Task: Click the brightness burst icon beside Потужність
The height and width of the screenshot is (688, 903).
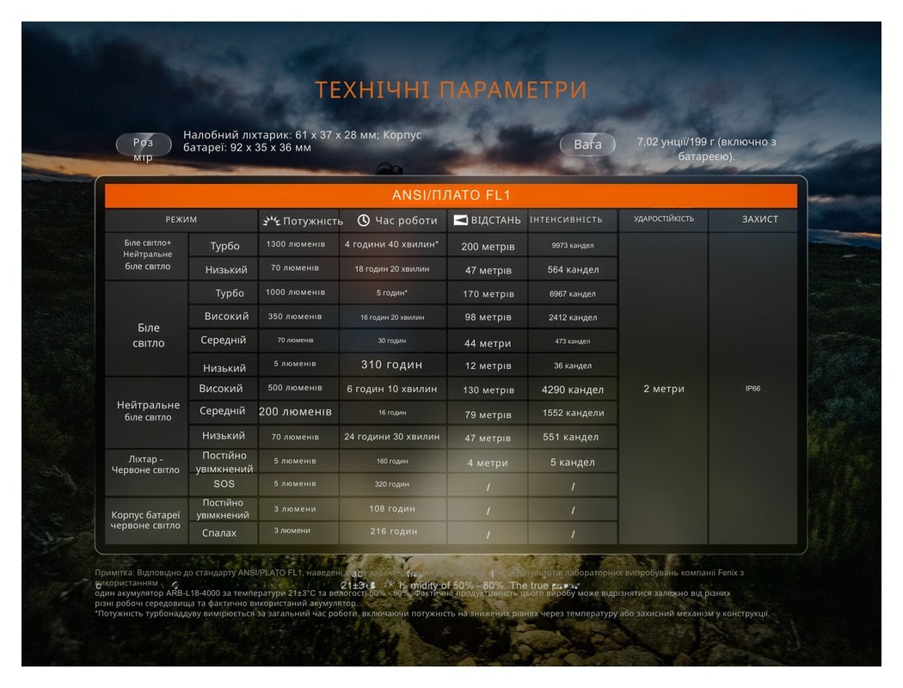Action: pos(271,221)
